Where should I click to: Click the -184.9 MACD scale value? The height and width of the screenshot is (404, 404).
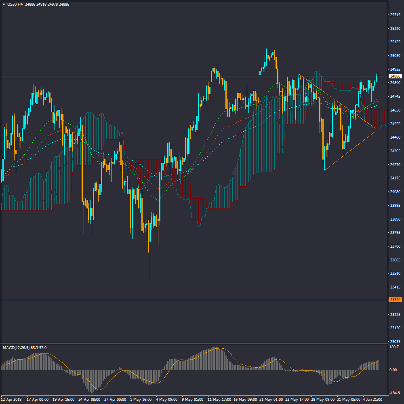pos(394,393)
